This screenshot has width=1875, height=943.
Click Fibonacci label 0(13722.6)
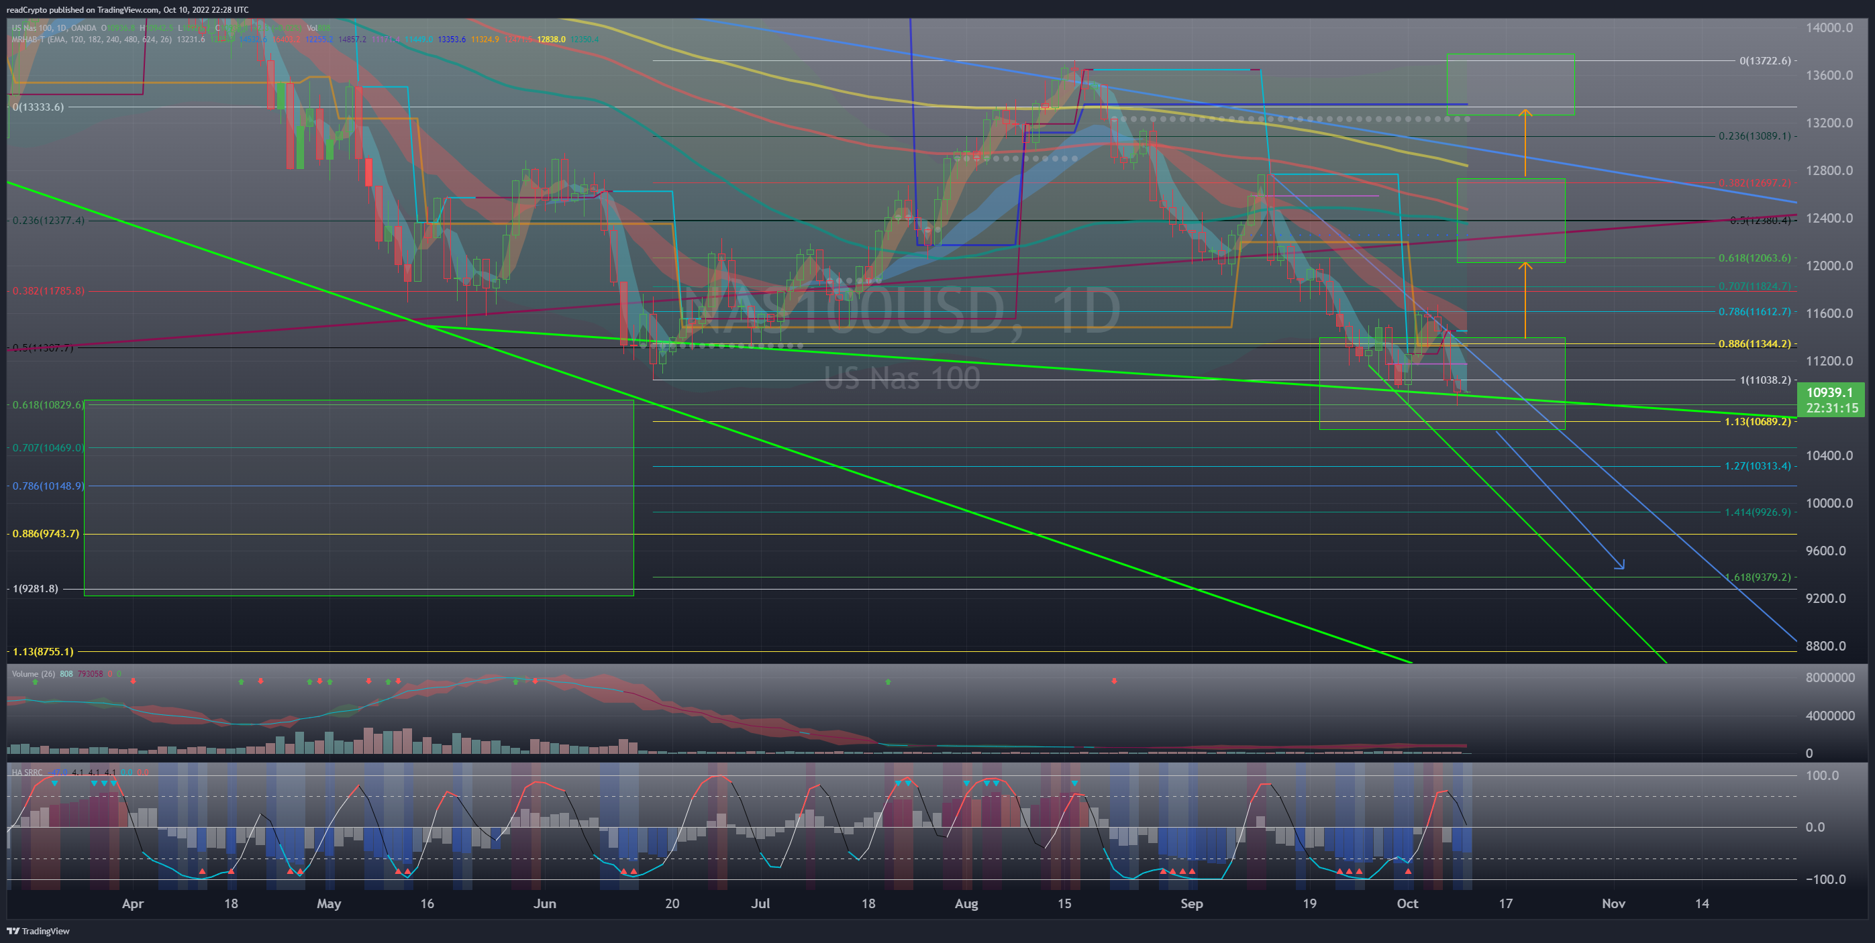[x=1765, y=60]
